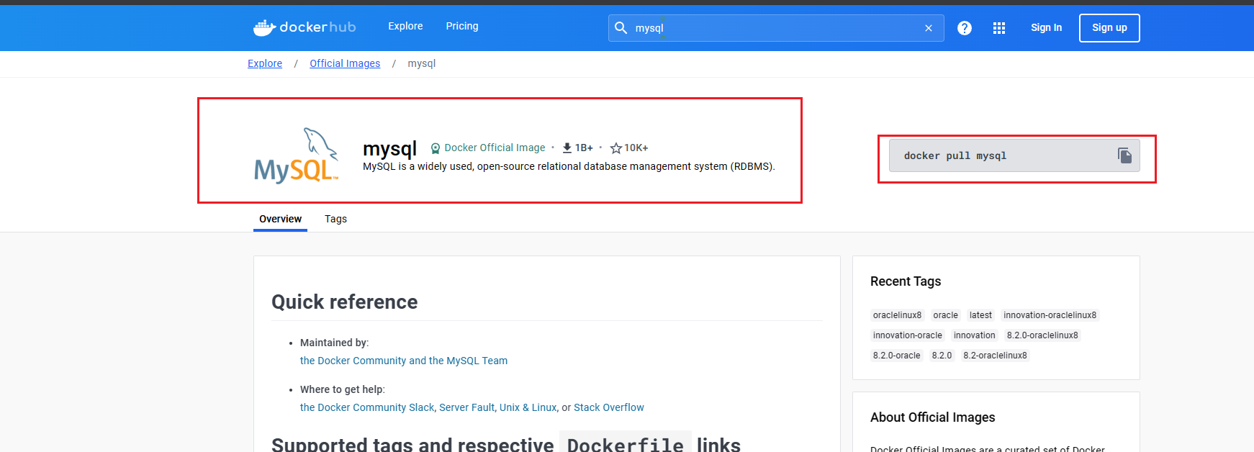Select the 8.2.0-oracle tag
The width and height of the screenshot is (1254, 452).
(896, 356)
